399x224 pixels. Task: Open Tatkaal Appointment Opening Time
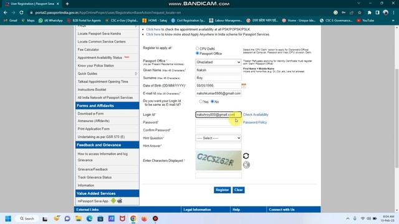pyautogui.click(x=103, y=82)
